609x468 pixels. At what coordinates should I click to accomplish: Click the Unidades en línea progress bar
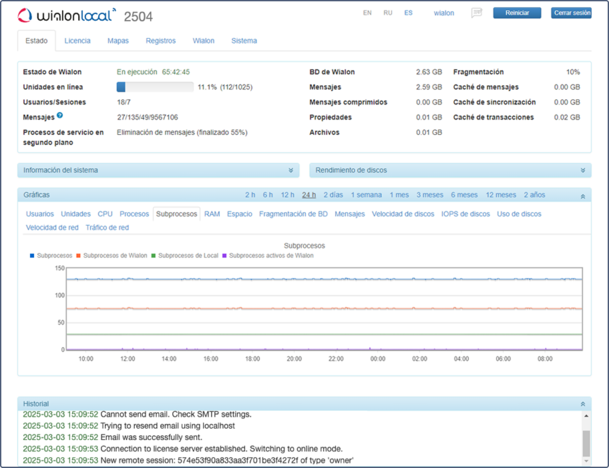[x=155, y=87]
